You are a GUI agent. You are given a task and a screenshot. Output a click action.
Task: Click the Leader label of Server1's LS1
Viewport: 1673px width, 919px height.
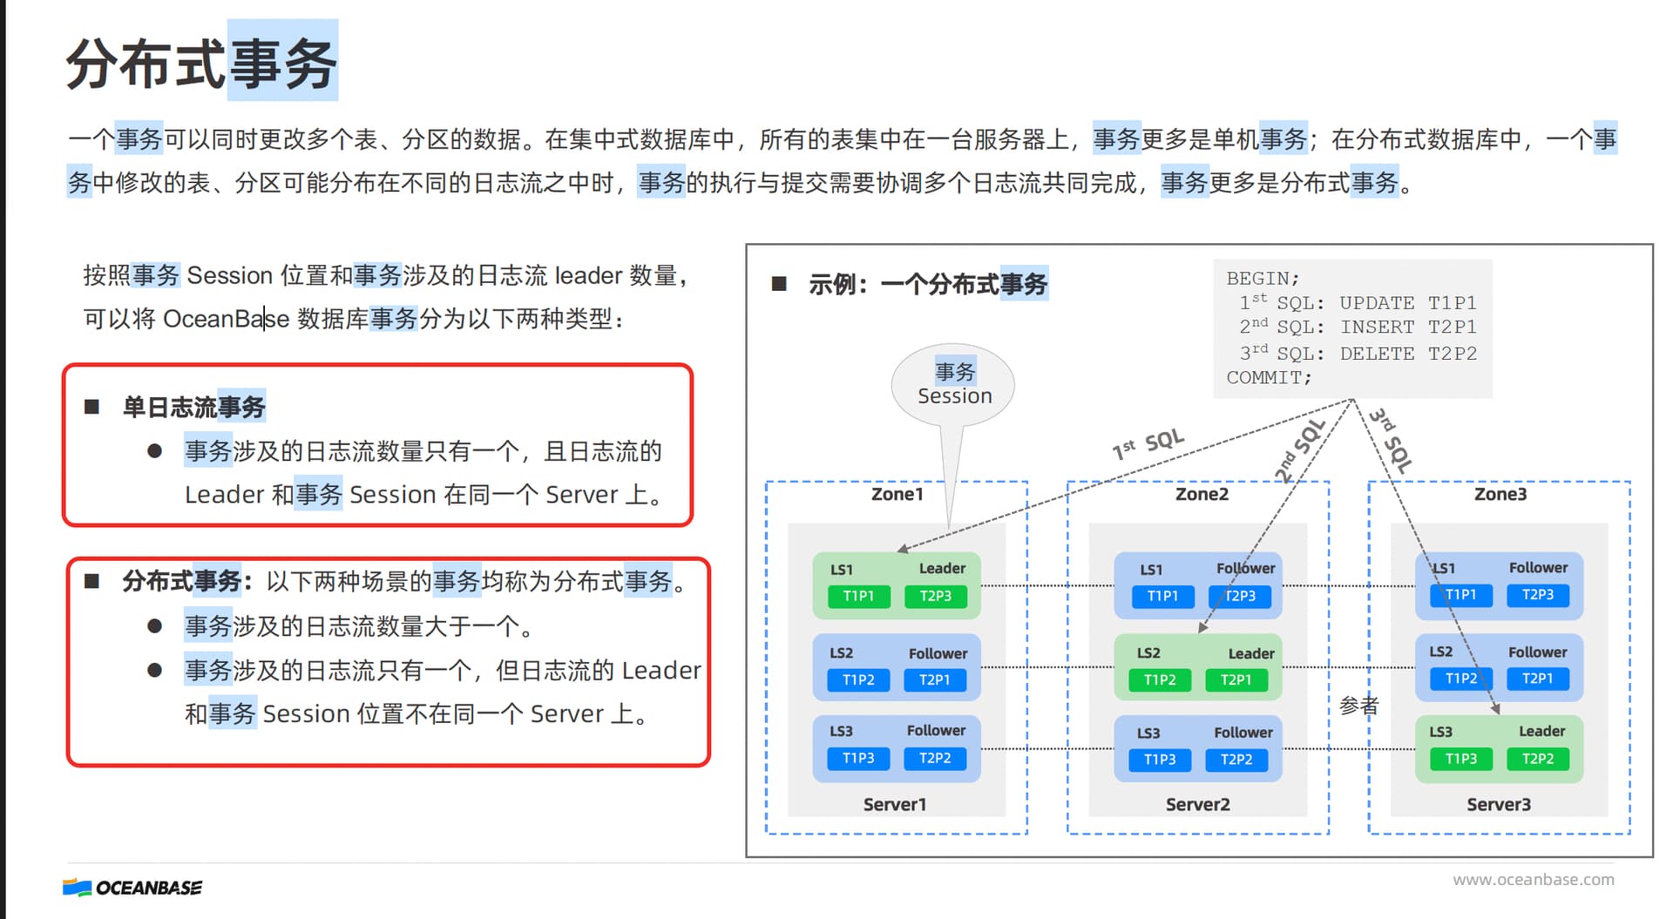click(x=942, y=569)
